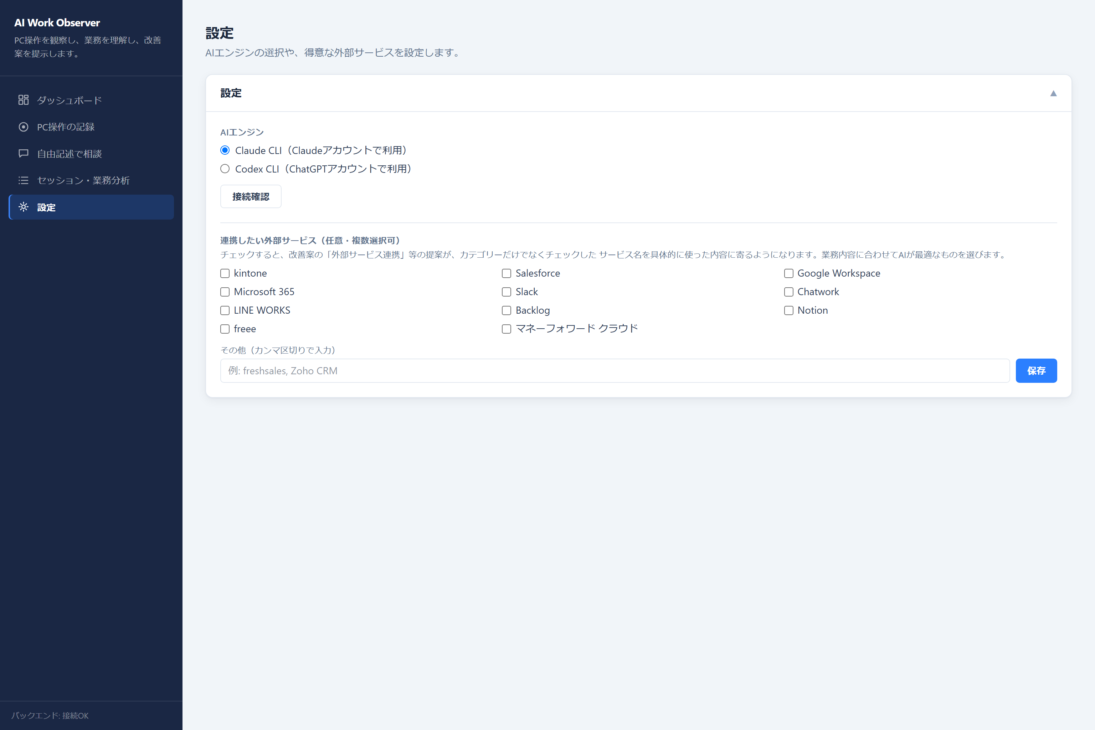Screen dimensions: 1095x730
Task: Tick the Slack checkbox
Action: (507, 292)
